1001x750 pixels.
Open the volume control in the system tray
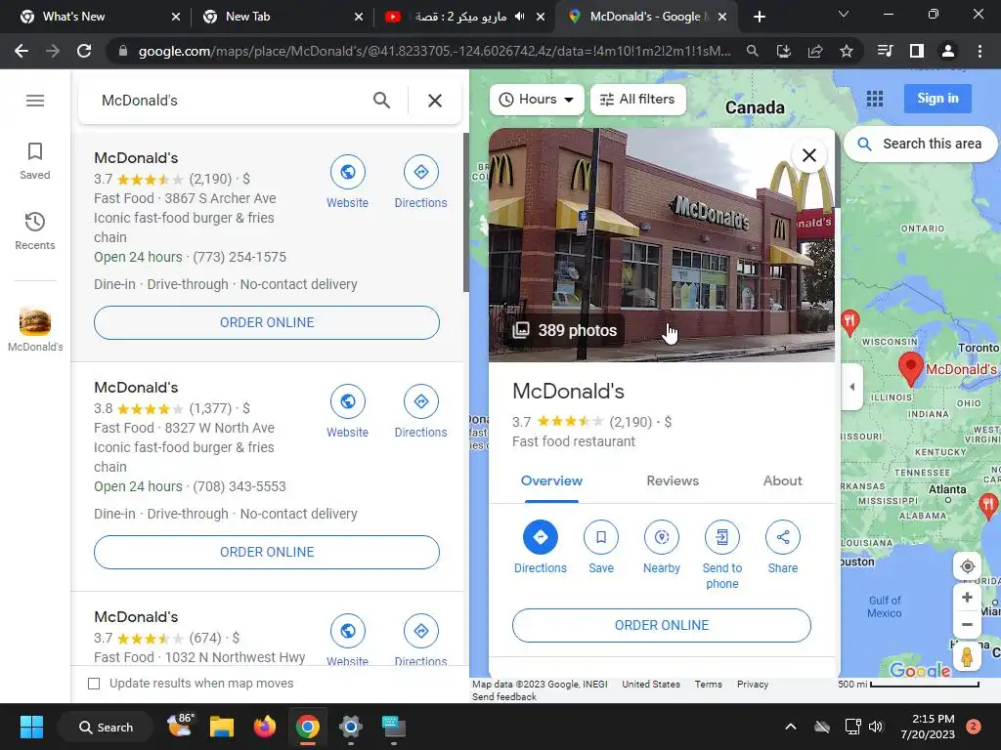click(x=876, y=727)
